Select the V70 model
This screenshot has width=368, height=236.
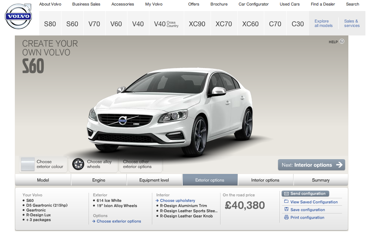pos(94,24)
